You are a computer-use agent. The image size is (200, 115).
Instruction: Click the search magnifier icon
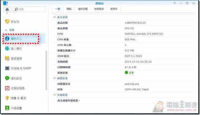coord(16,9)
